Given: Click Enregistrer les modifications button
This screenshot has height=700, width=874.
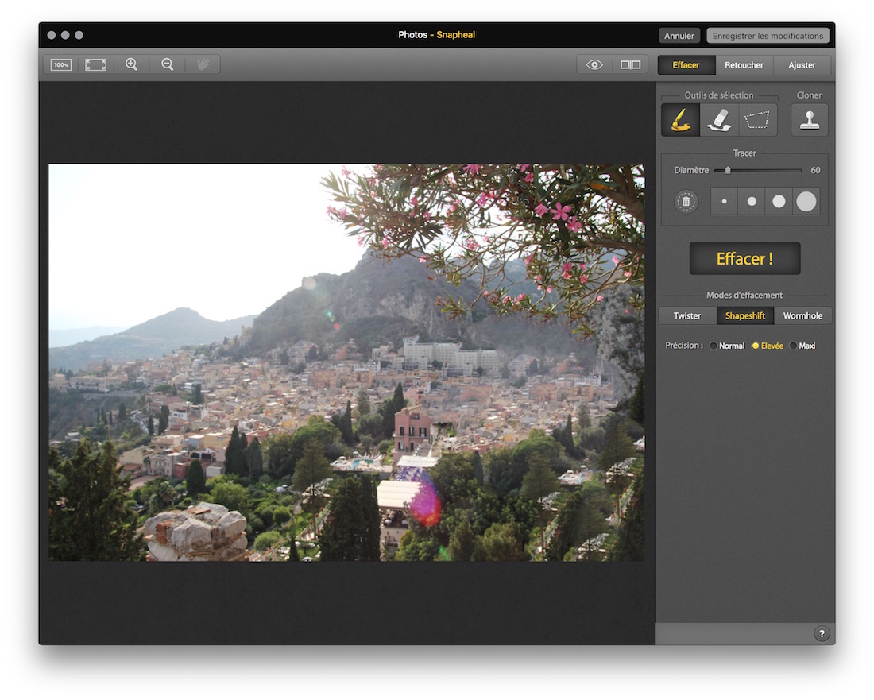Looking at the screenshot, I should point(768,36).
